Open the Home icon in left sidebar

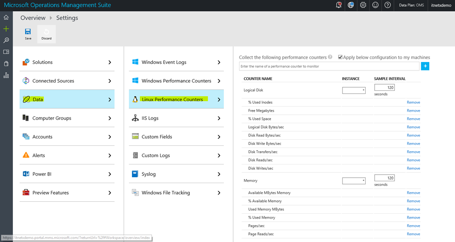click(6, 17)
